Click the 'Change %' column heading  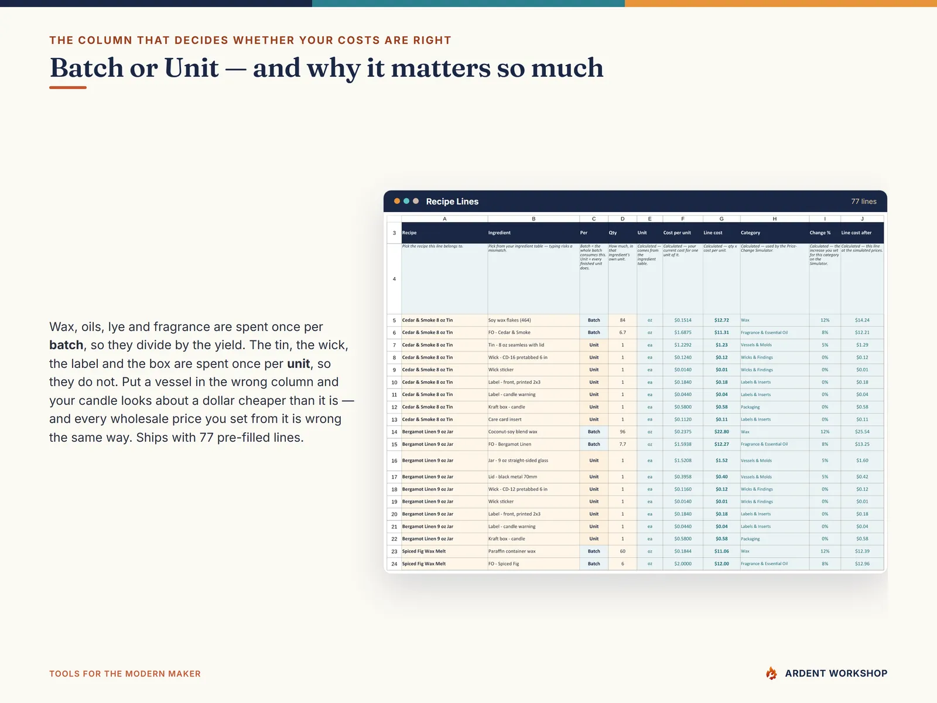click(820, 233)
